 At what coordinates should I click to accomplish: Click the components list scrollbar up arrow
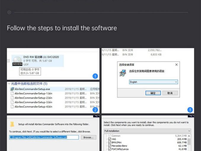(x=189, y=136)
